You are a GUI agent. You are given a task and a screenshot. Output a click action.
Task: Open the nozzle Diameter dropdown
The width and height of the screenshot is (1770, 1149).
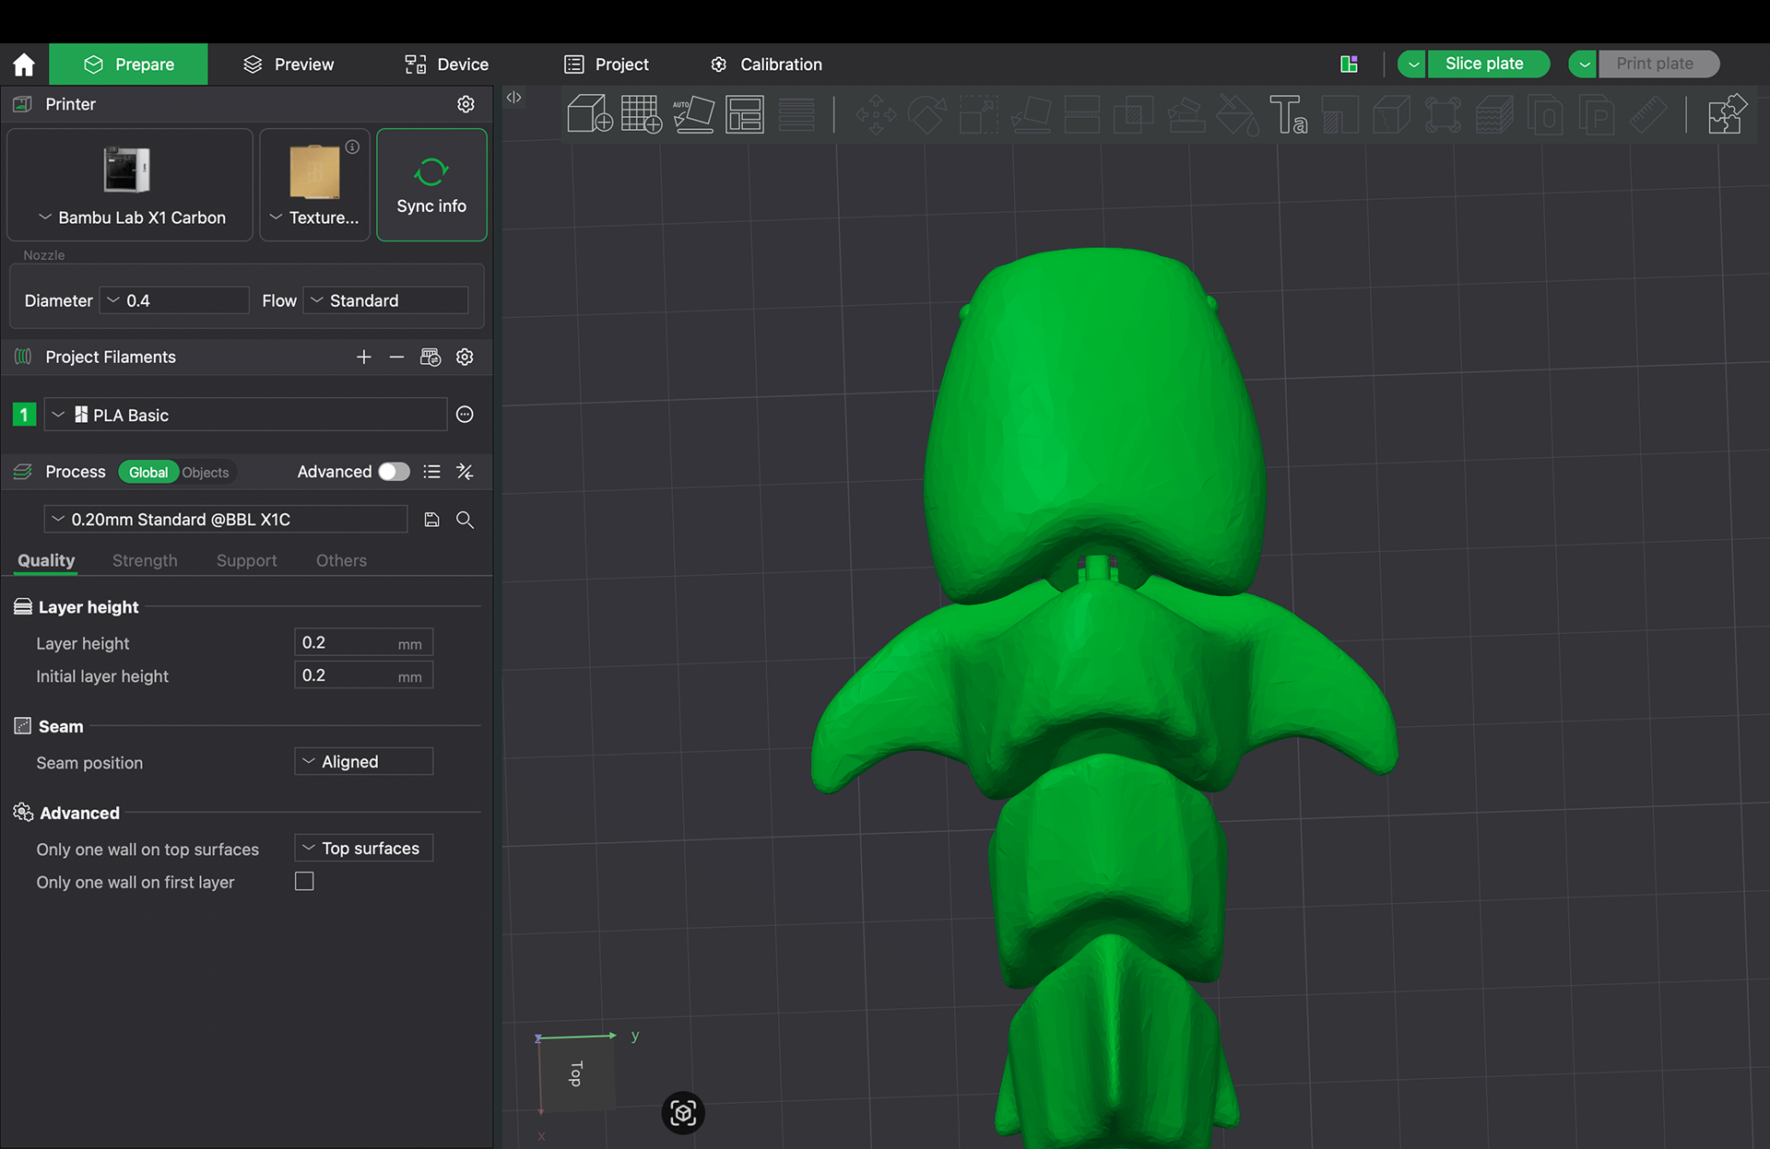(x=174, y=300)
